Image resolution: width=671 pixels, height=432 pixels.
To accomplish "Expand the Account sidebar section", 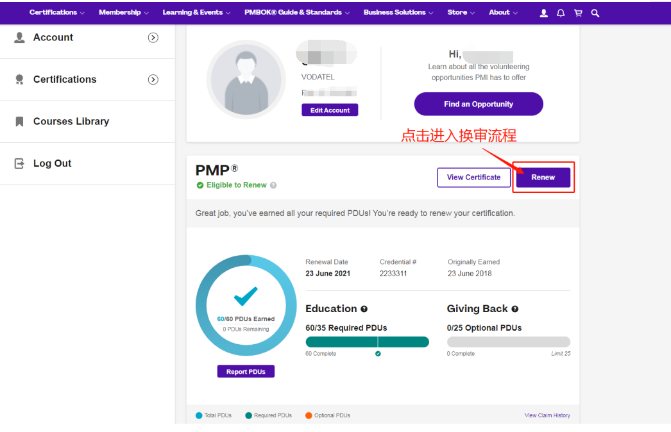I will pyautogui.click(x=153, y=37).
